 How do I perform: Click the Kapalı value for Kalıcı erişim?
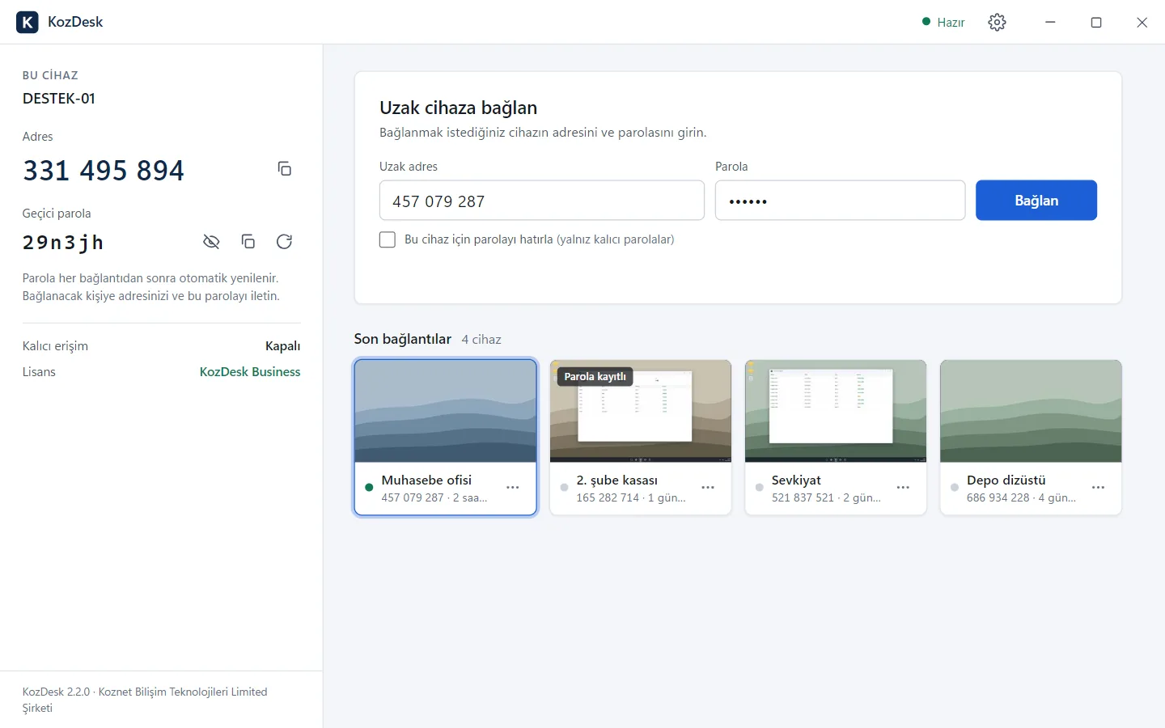[x=282, y=346]
